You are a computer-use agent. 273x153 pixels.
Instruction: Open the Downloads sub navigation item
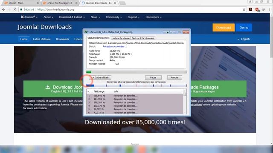62,39
